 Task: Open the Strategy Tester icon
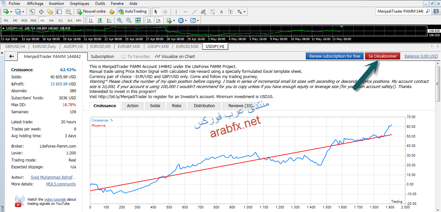pos(68,12)
